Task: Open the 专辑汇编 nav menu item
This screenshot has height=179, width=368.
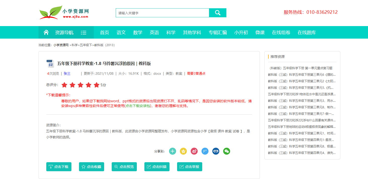Action: pos(218,33)
